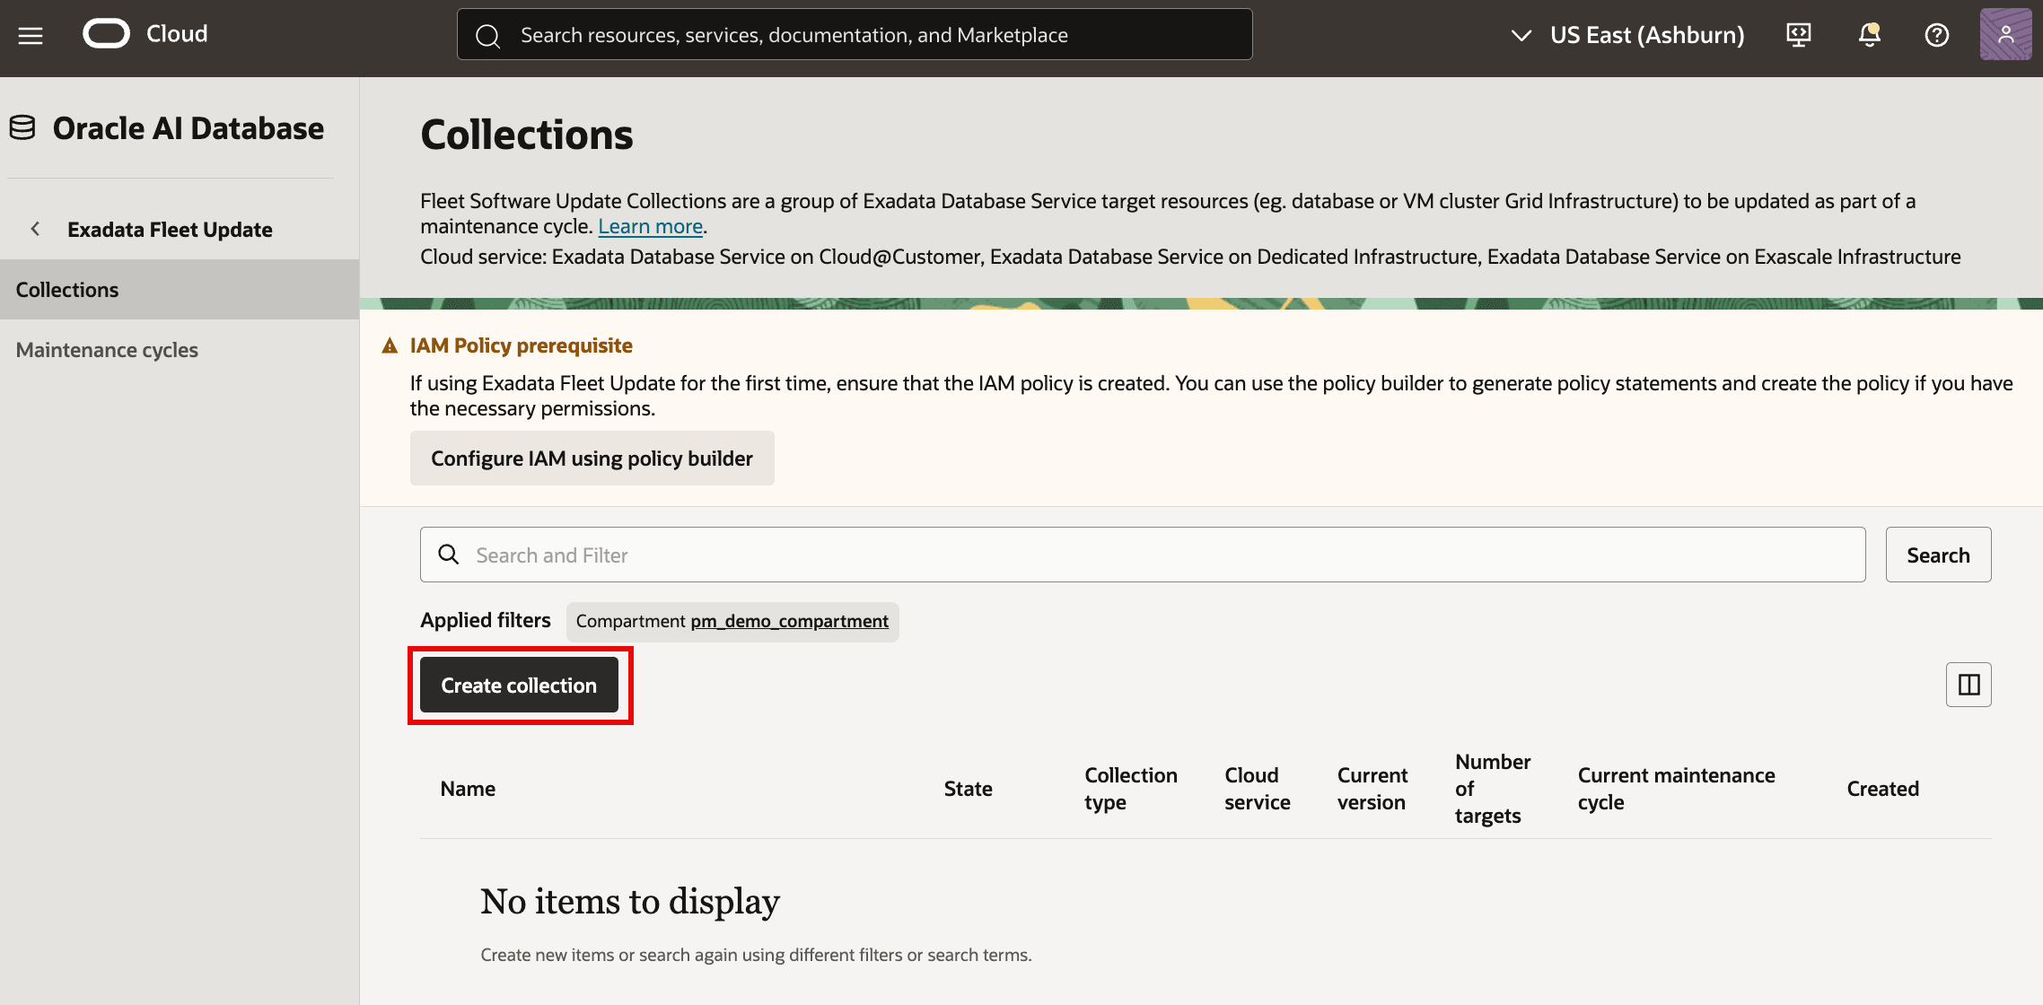Click the Oracle Cloud logo
Image resolution: width=2043 pixels, height=1005 pixels.
point(107,34)
